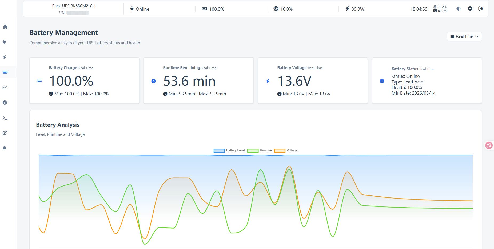Select the battery icon in the sidebar

click(5, 72)
